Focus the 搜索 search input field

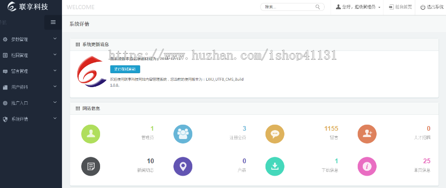pyautogui.click(x=292, y=7)
